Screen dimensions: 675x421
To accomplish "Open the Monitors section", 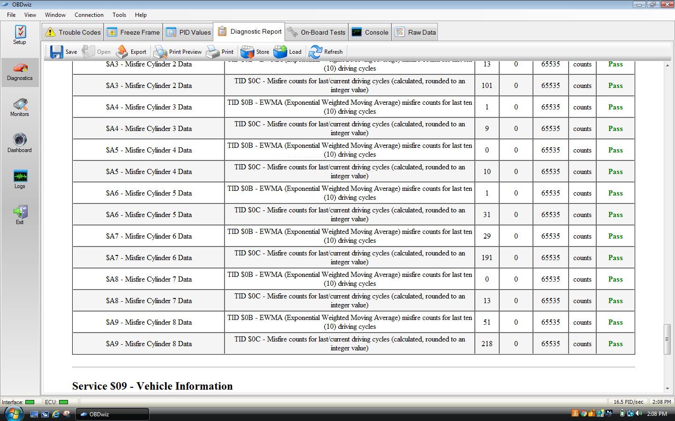I will (x=20, y=108).
